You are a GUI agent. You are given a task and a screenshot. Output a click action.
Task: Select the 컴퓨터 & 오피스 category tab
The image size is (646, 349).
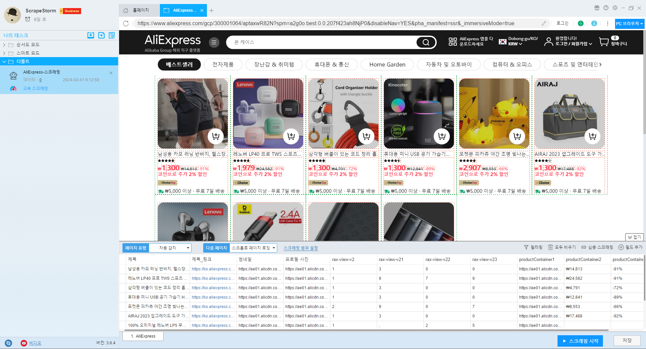512,64
